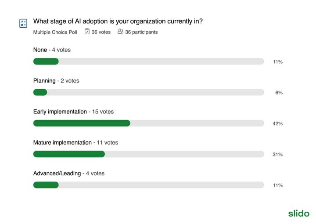
Task: Click the poll checklist icon beside the question
Action: pyautogui.click(x=23, y=23)
